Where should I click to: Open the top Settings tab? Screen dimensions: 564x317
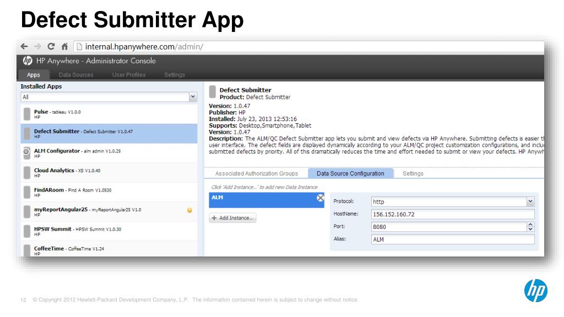175,75
